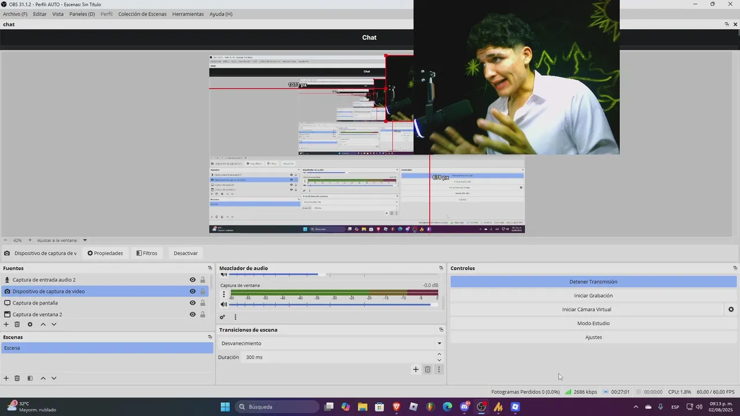Open Ajustes from Controles panel
The width and height of the screenshot is (740, 416).
[x=593, y=337]
